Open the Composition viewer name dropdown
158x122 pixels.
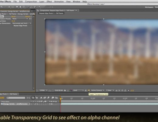point(76,10)
